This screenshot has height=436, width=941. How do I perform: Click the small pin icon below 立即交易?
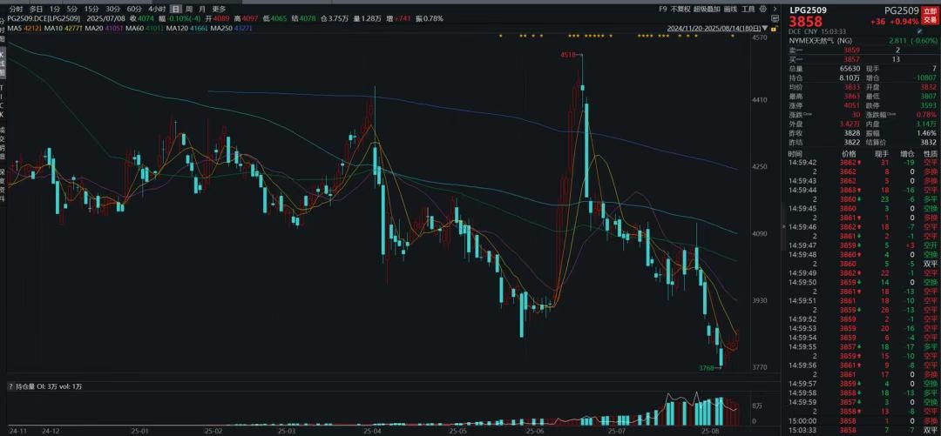click(x=919, y=30)
